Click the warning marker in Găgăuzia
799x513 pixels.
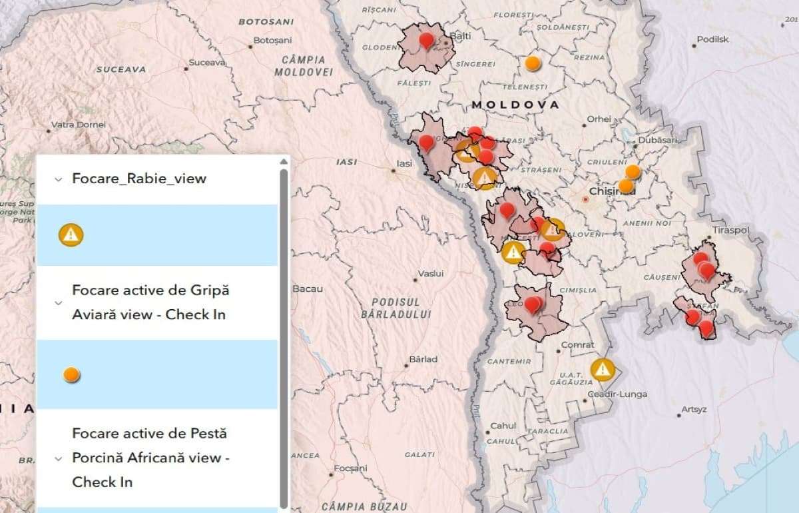coord(603,368)
